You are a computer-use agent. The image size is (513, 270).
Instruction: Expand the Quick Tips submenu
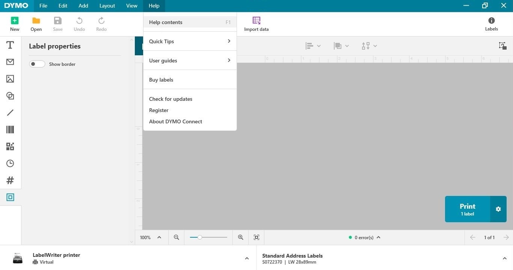(190, 41)
